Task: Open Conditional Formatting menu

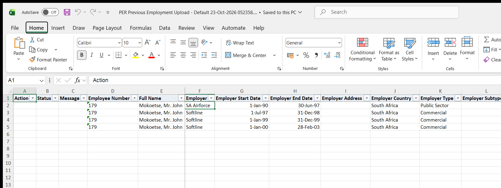Action: point(363,49)
